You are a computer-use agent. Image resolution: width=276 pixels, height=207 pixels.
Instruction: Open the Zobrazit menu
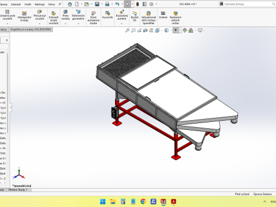click(x=16, y=4)
